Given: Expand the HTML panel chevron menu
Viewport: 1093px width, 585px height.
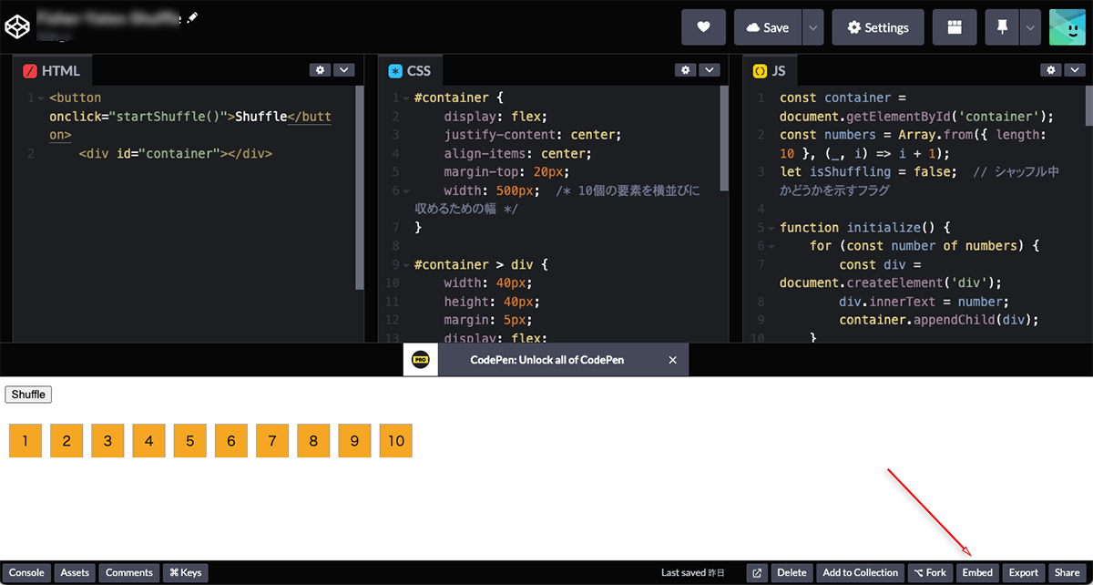Looking at the screenshot, I should click(344, 69).
